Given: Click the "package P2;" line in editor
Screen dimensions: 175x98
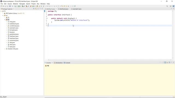Looking at the screenshot, I should pyautogui.click(x=52, y=11).
